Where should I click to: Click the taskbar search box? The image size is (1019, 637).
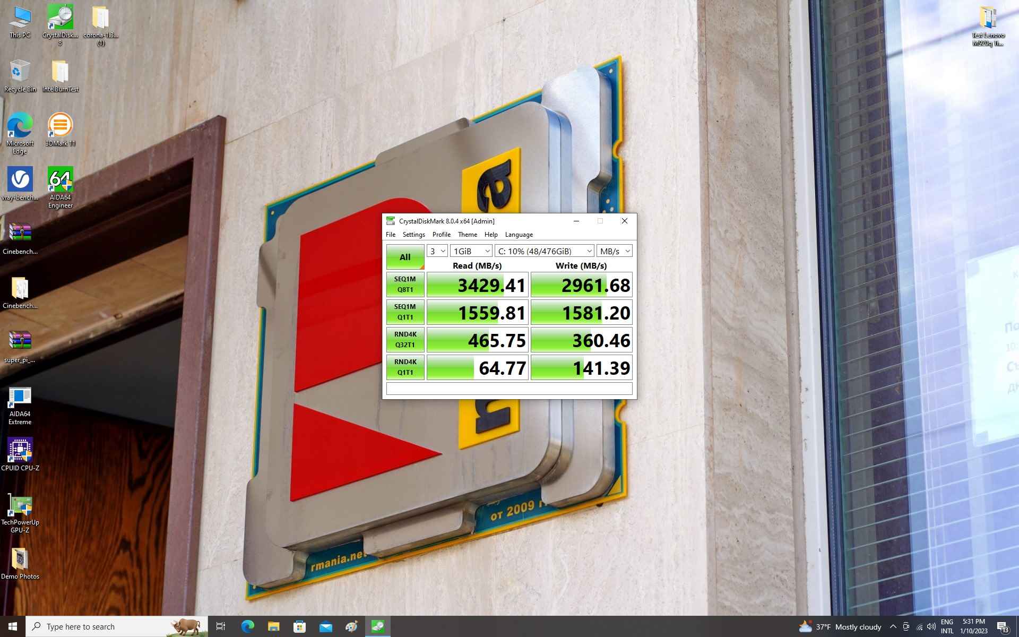point(117,626)
